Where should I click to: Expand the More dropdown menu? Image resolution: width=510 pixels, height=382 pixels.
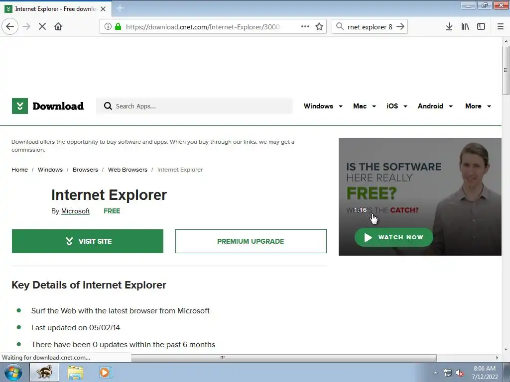(x=478, y=106)
